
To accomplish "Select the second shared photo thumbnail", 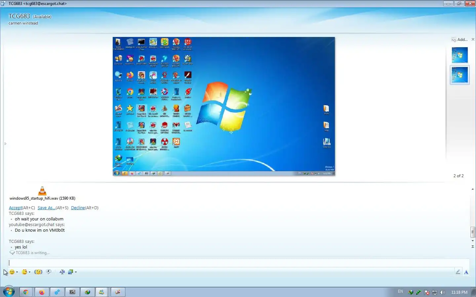I will [459, 75].
